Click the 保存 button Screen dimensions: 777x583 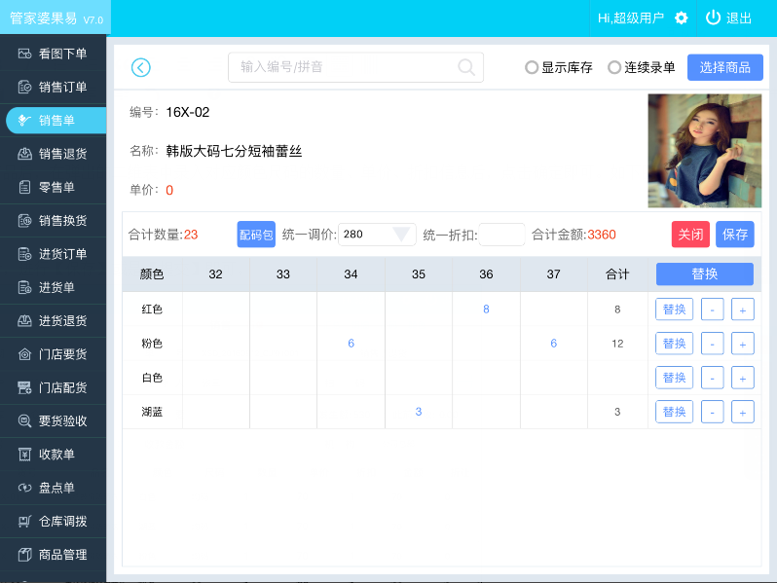tap(735, 235)
